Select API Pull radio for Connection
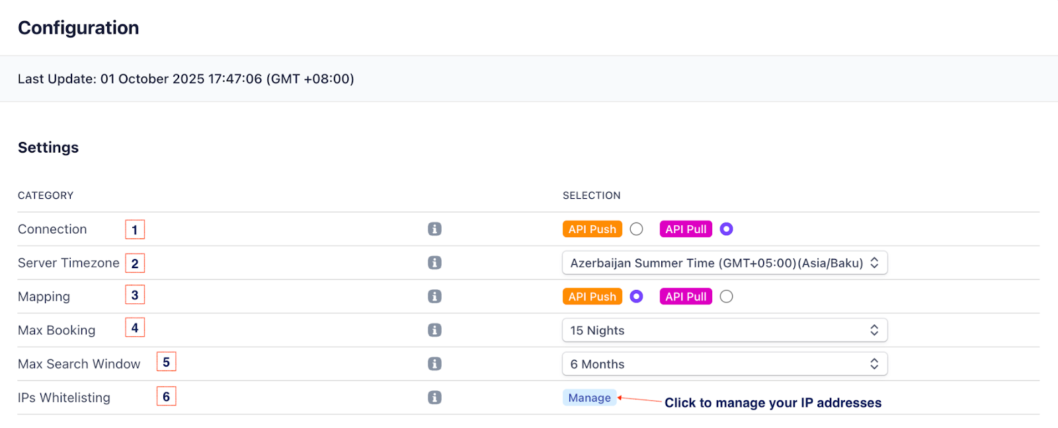Viewport: 1058px width, 428px height. pyautogui.click(x=726, y=229)
